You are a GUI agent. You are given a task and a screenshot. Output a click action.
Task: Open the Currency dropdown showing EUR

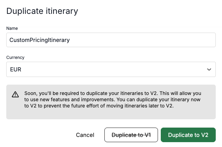pyautogui.click(x=111, y=69)
